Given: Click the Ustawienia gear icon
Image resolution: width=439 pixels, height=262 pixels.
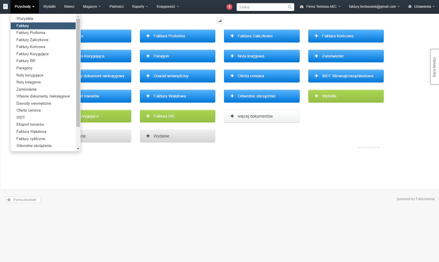Looking at the screenshot, I should click(410, 7).
